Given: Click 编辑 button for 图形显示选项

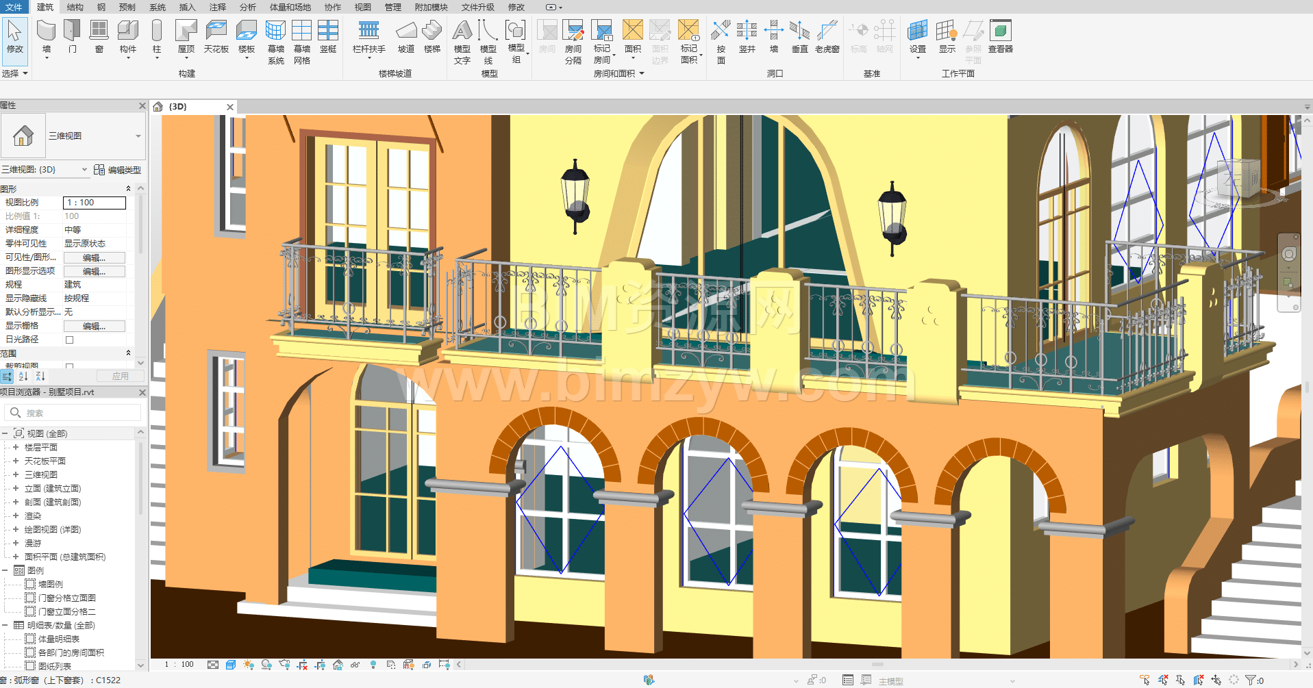Looking at the screenshot, I should (x=94, y=271).
